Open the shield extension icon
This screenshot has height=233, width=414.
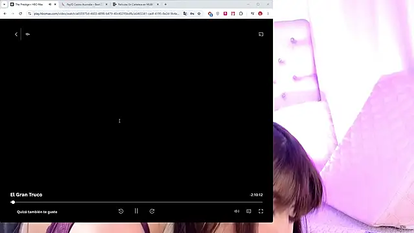217,14
